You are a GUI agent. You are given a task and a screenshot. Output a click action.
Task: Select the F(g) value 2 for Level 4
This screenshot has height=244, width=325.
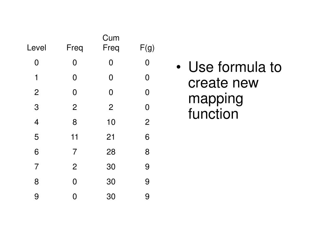(x=147, y=122)
